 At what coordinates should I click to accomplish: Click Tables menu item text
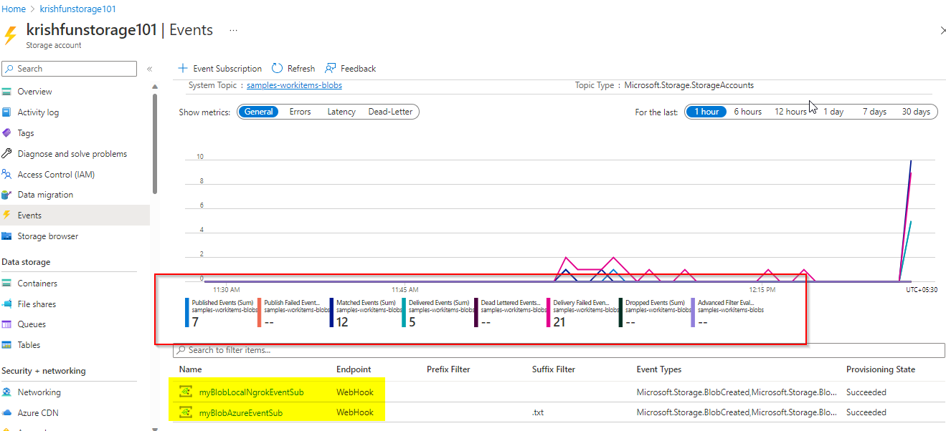(x=29, y=345)
